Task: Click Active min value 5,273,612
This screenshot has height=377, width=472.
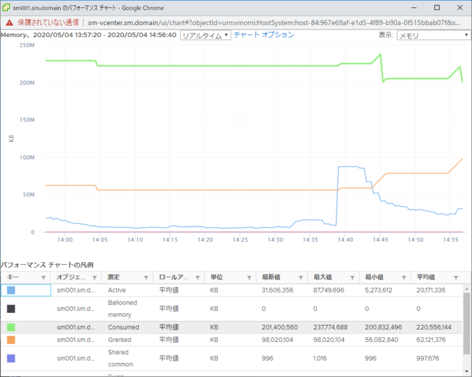Action: click(x=378, y=290)
